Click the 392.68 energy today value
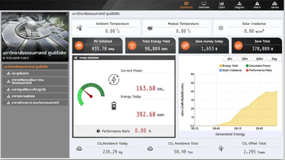Screen dimensions: 285x160 [146, 114]
